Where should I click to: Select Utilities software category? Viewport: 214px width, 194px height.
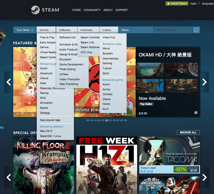[64, 74]
